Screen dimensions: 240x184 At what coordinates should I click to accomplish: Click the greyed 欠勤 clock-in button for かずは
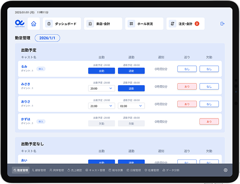(102, 123)
